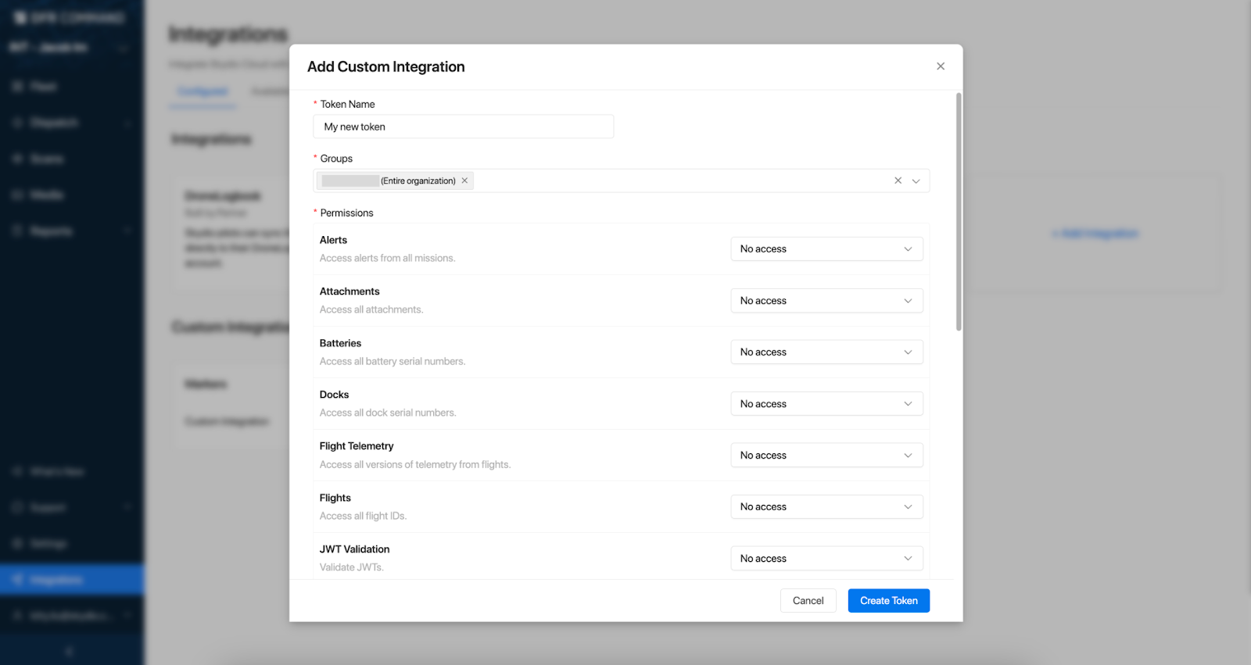Click the Create Token button
1251x665 pixels.
click(x=888, y=601)
